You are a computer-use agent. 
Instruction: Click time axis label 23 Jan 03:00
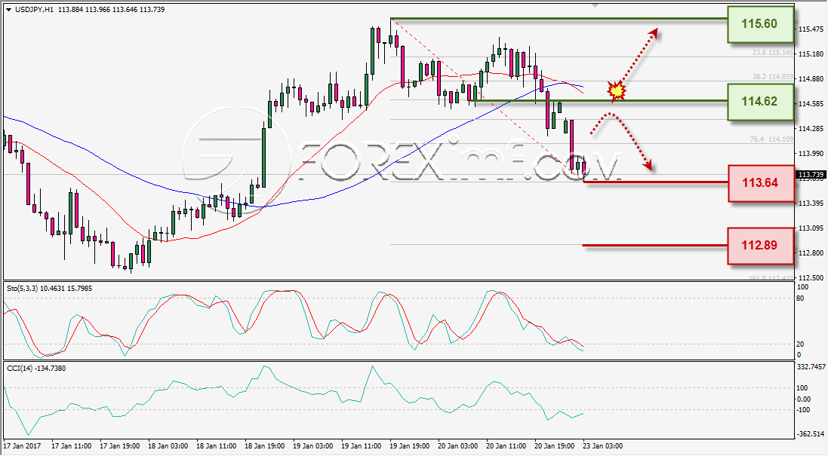click(x=602, y=446)
